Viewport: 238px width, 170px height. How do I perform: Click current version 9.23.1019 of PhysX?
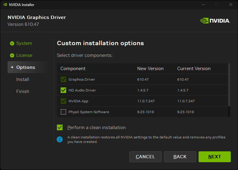185,112
